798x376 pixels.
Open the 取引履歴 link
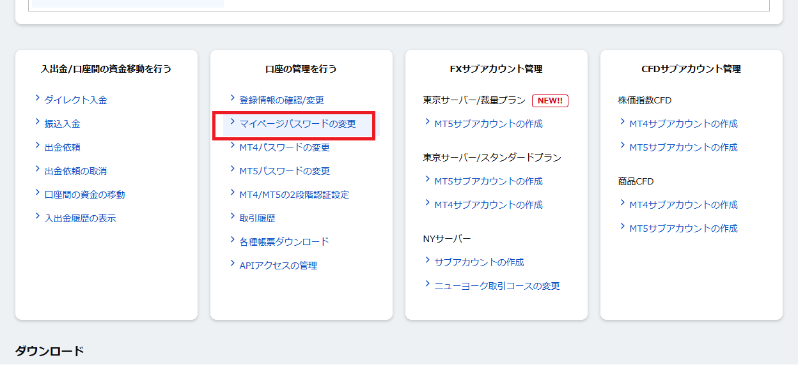pyautogui.click(x=257, y=218)
